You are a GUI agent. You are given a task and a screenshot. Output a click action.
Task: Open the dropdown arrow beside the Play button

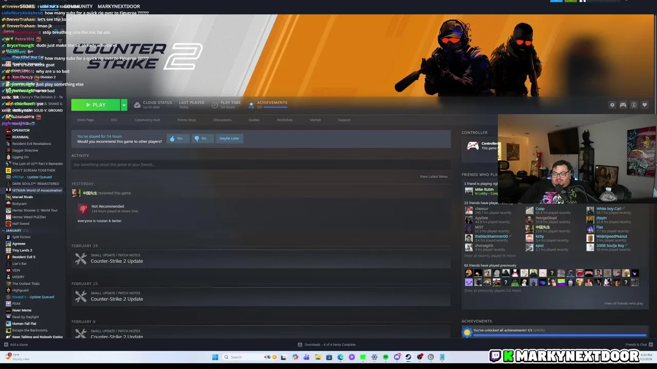[124, 105]
